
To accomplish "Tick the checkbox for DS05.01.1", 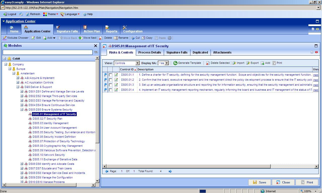I will 110,75.
